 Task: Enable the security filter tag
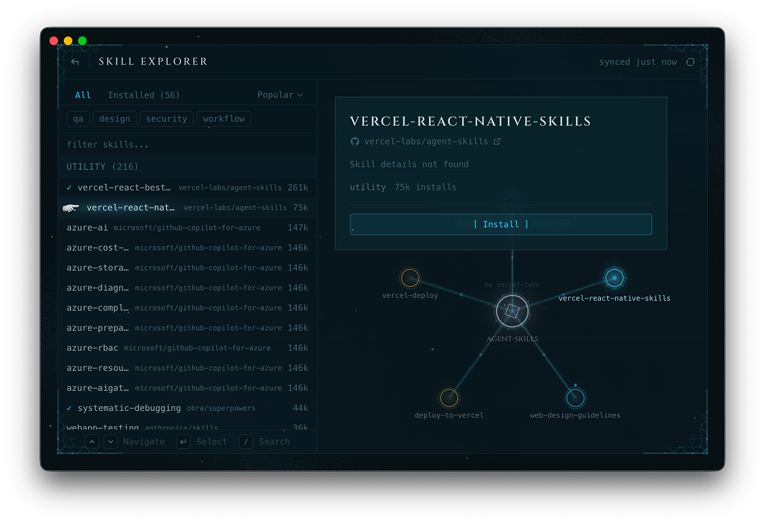(166, 119)
